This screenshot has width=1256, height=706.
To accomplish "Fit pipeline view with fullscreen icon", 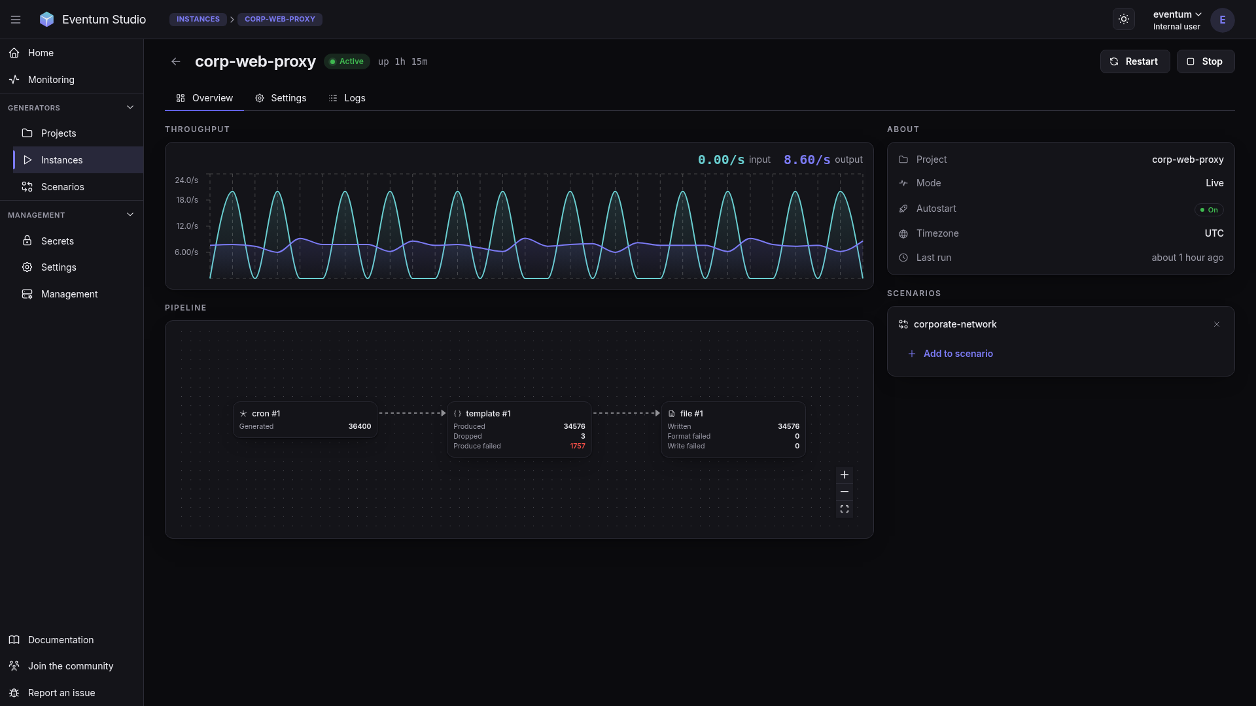I will point(845,509).
